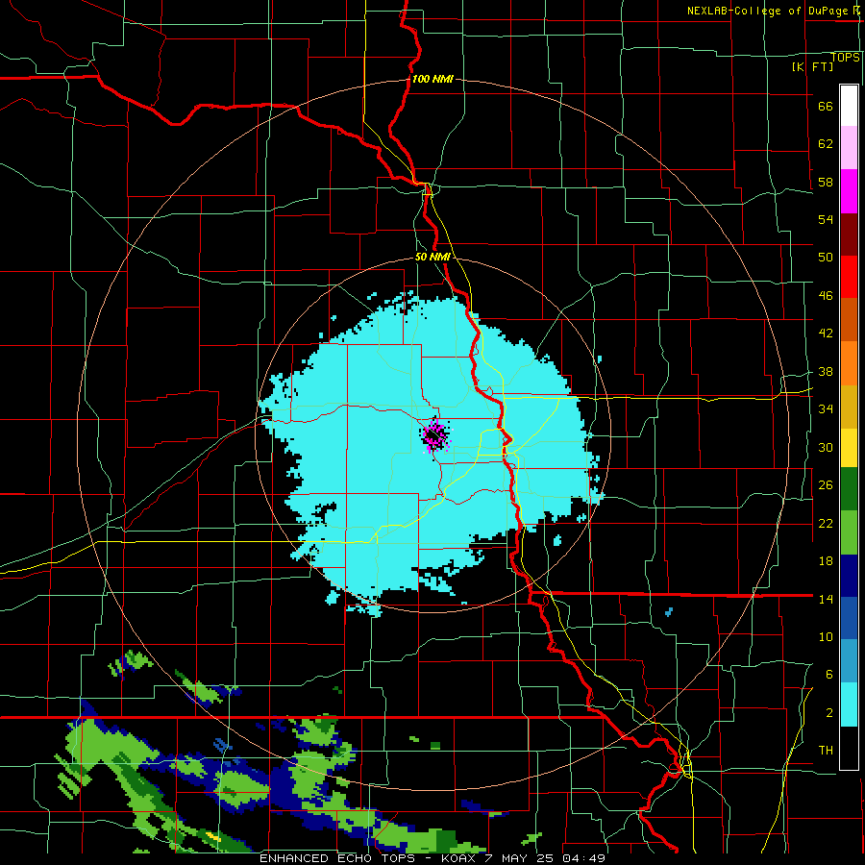Screen dimensions: 865x865
Task: Select the navy blue legend swatch
Action: 849,576
